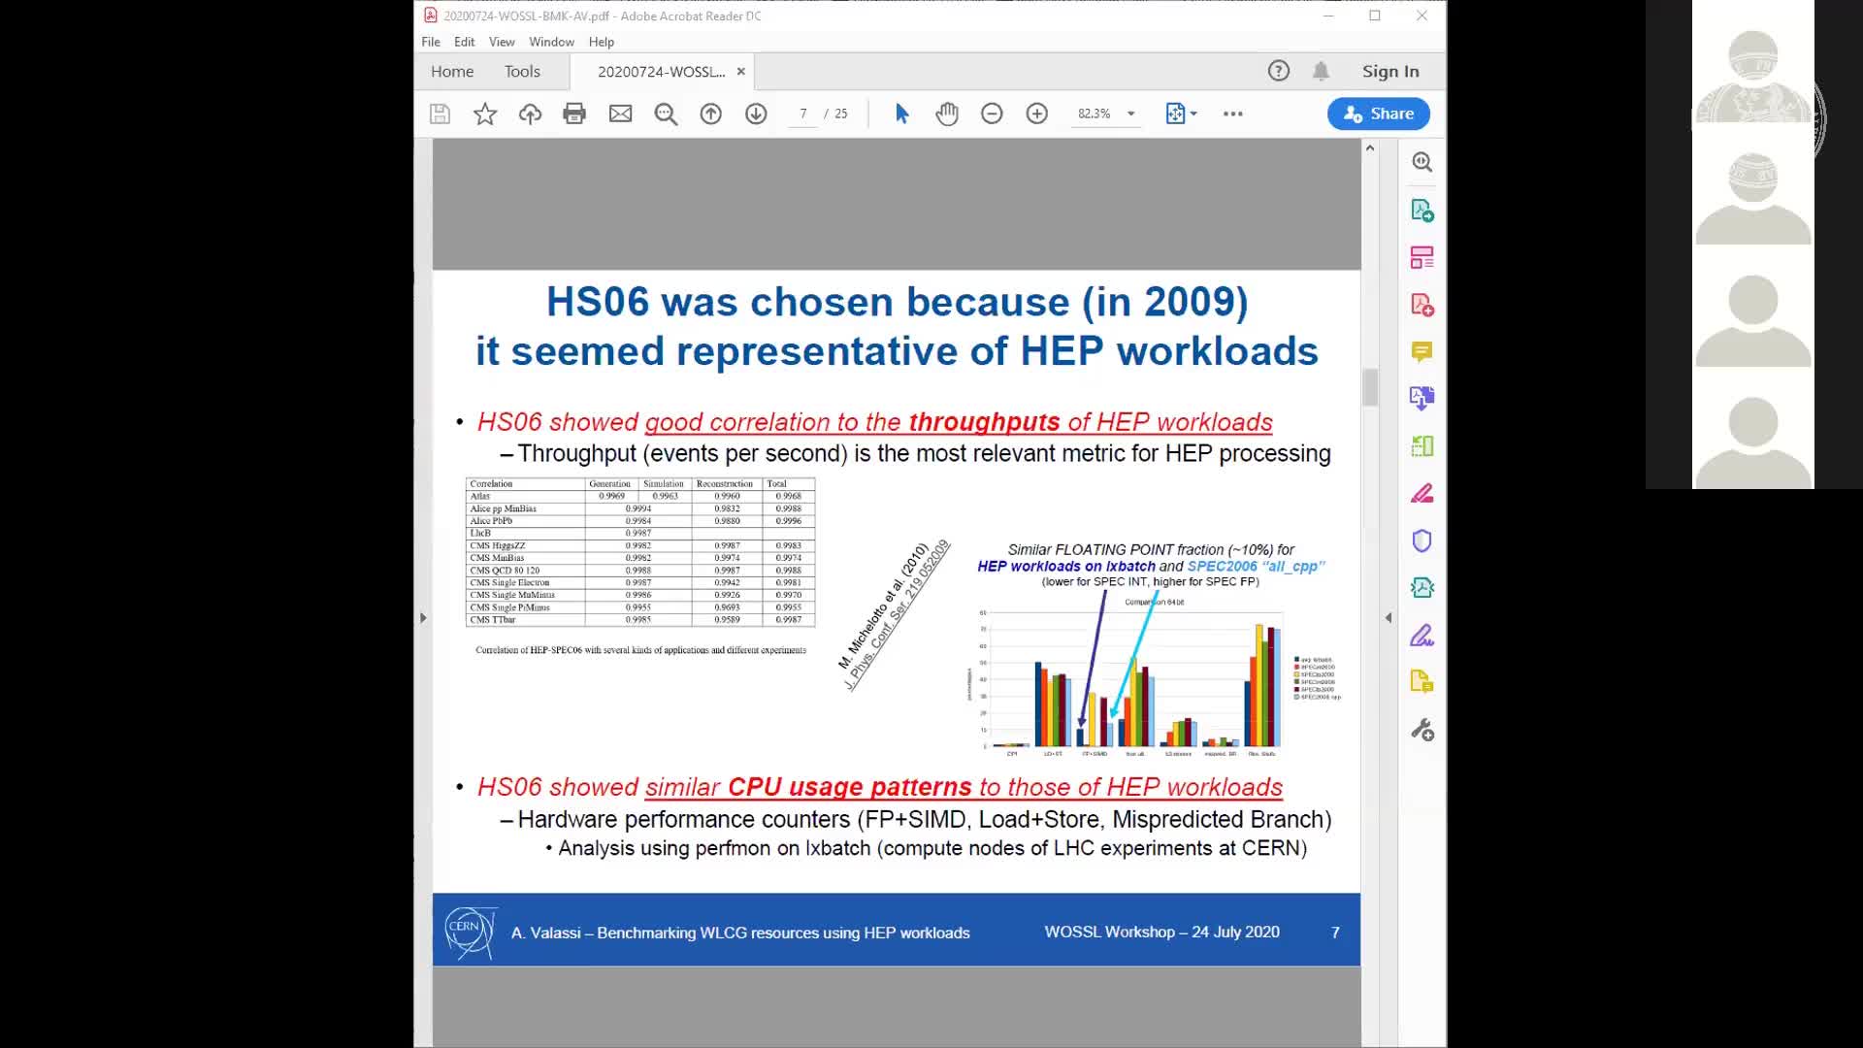Collapse right tools pane arrow
The width and height of the screenshot is (1863, 1048).
pyautogui.click(x=1388, y=617)
